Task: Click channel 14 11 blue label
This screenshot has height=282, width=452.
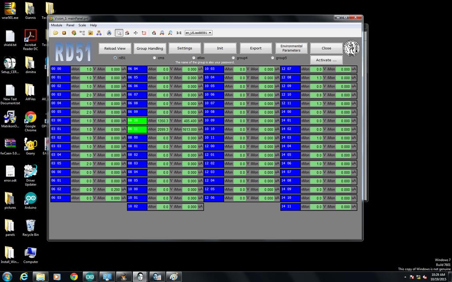Action: pyautogui.click(x=290, y=207)
